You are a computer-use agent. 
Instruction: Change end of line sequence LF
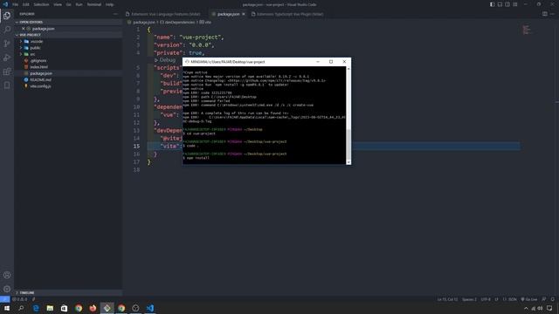point(497,299)
